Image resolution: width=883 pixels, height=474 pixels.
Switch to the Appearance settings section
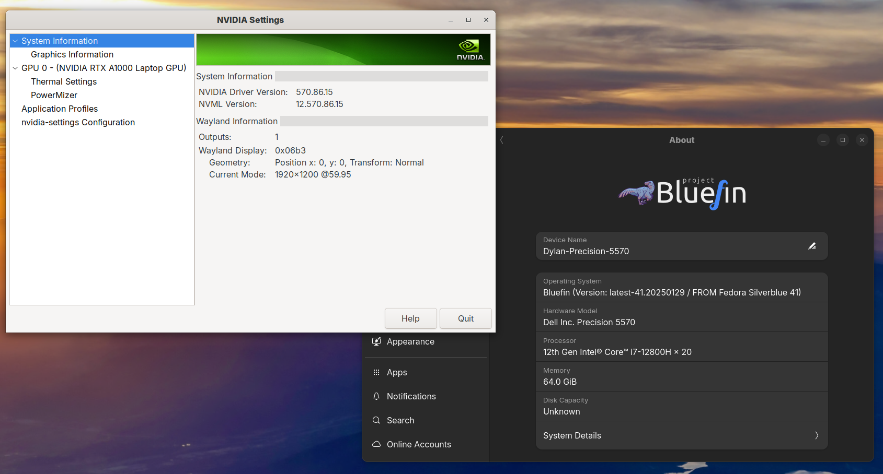(x=410, y=341)
